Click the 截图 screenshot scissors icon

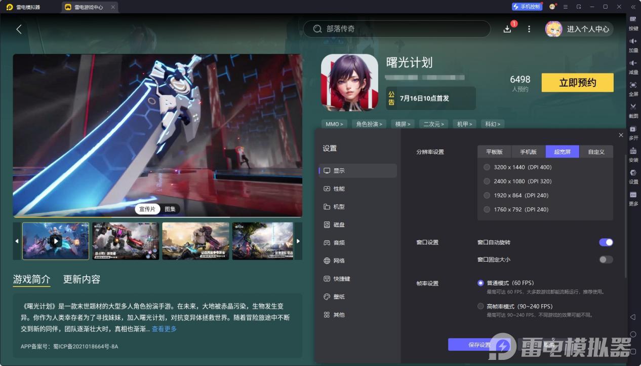(633, 110)
